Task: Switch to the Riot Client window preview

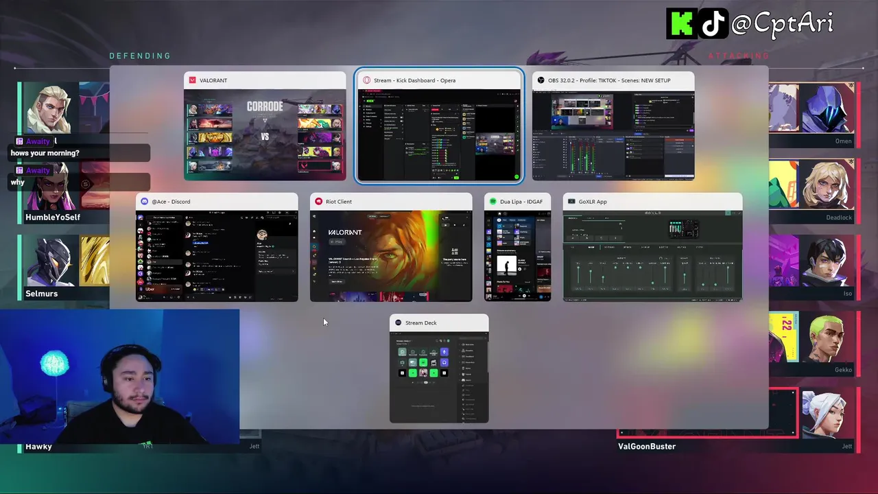Action: [x=391, y=248]
